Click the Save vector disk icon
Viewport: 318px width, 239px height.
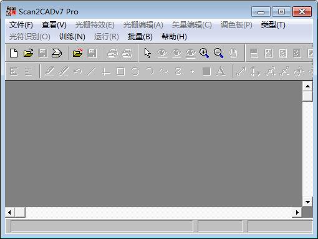point(92,53)
